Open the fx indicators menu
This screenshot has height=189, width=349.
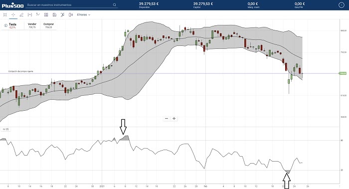(62, 14)
